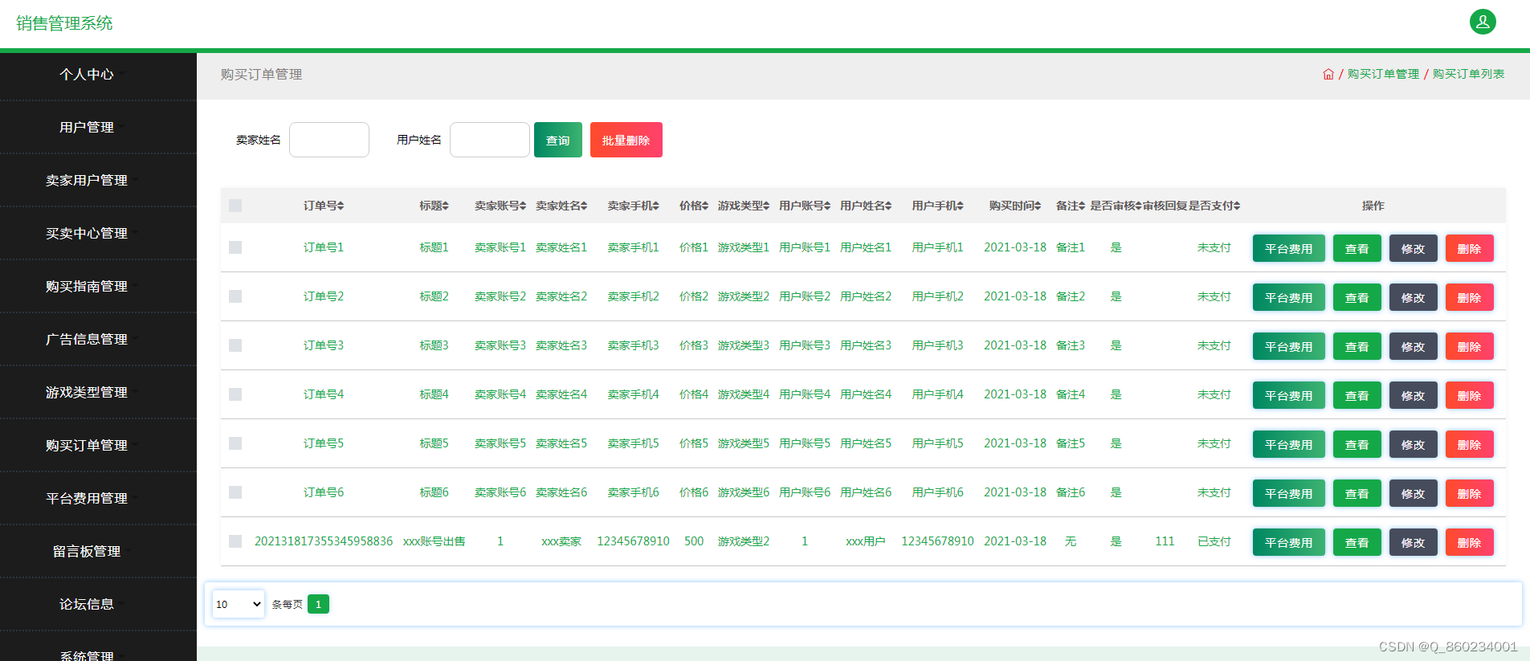Expand 个人中心 in the sidebar

pos(87,74)
